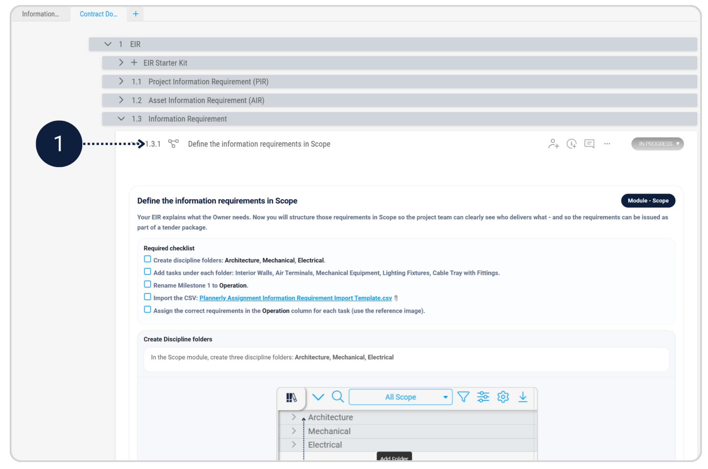Click the funnel filter icon
The image size is (708, 469).
(x=463, y=397)
